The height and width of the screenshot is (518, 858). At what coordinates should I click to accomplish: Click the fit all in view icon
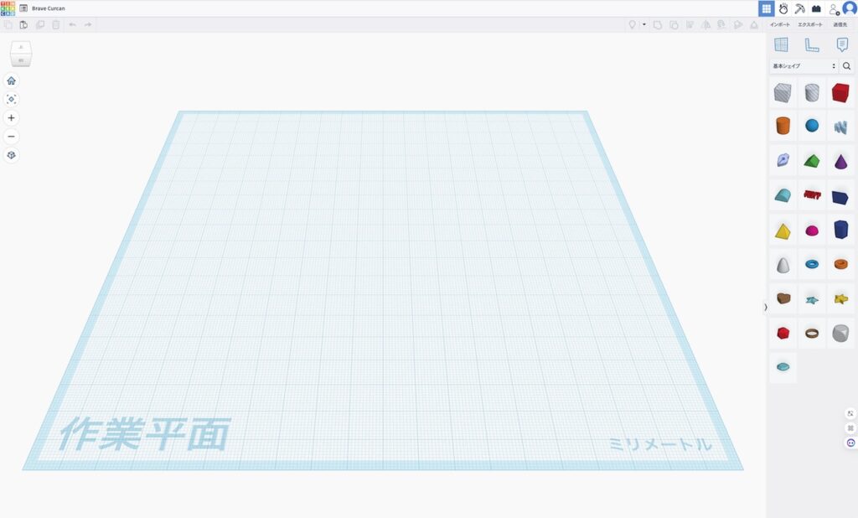coord(11,99)
